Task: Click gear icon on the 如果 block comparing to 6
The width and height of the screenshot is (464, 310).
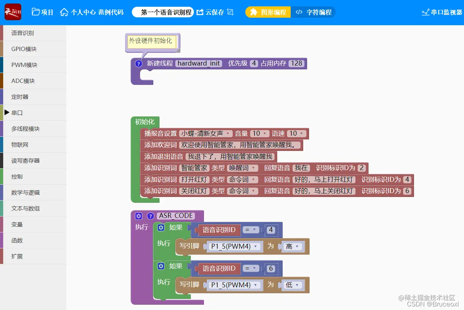Action: (x=161, y=266)
